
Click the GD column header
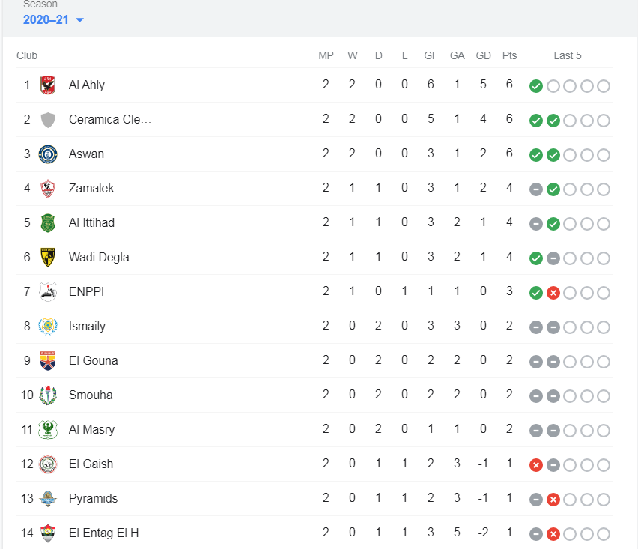(484, 55)
